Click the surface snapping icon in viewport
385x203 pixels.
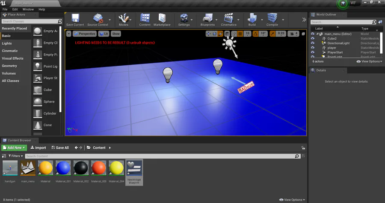(x=234, y=34)
